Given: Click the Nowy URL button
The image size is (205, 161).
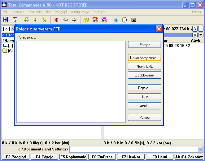Looking at the screenshot, I should [145, 67].
